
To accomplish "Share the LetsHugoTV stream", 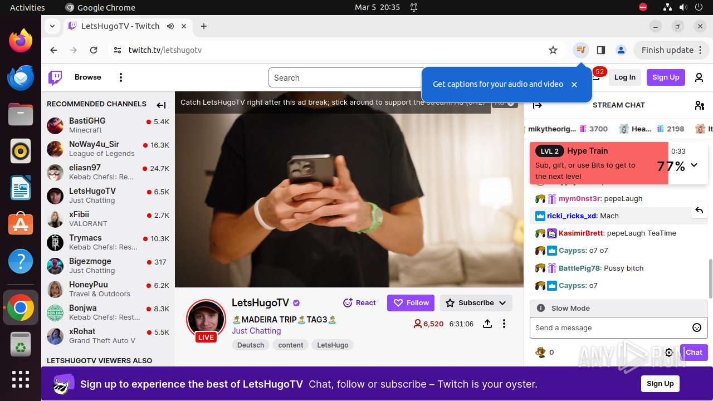I will (x=487, y=324).
